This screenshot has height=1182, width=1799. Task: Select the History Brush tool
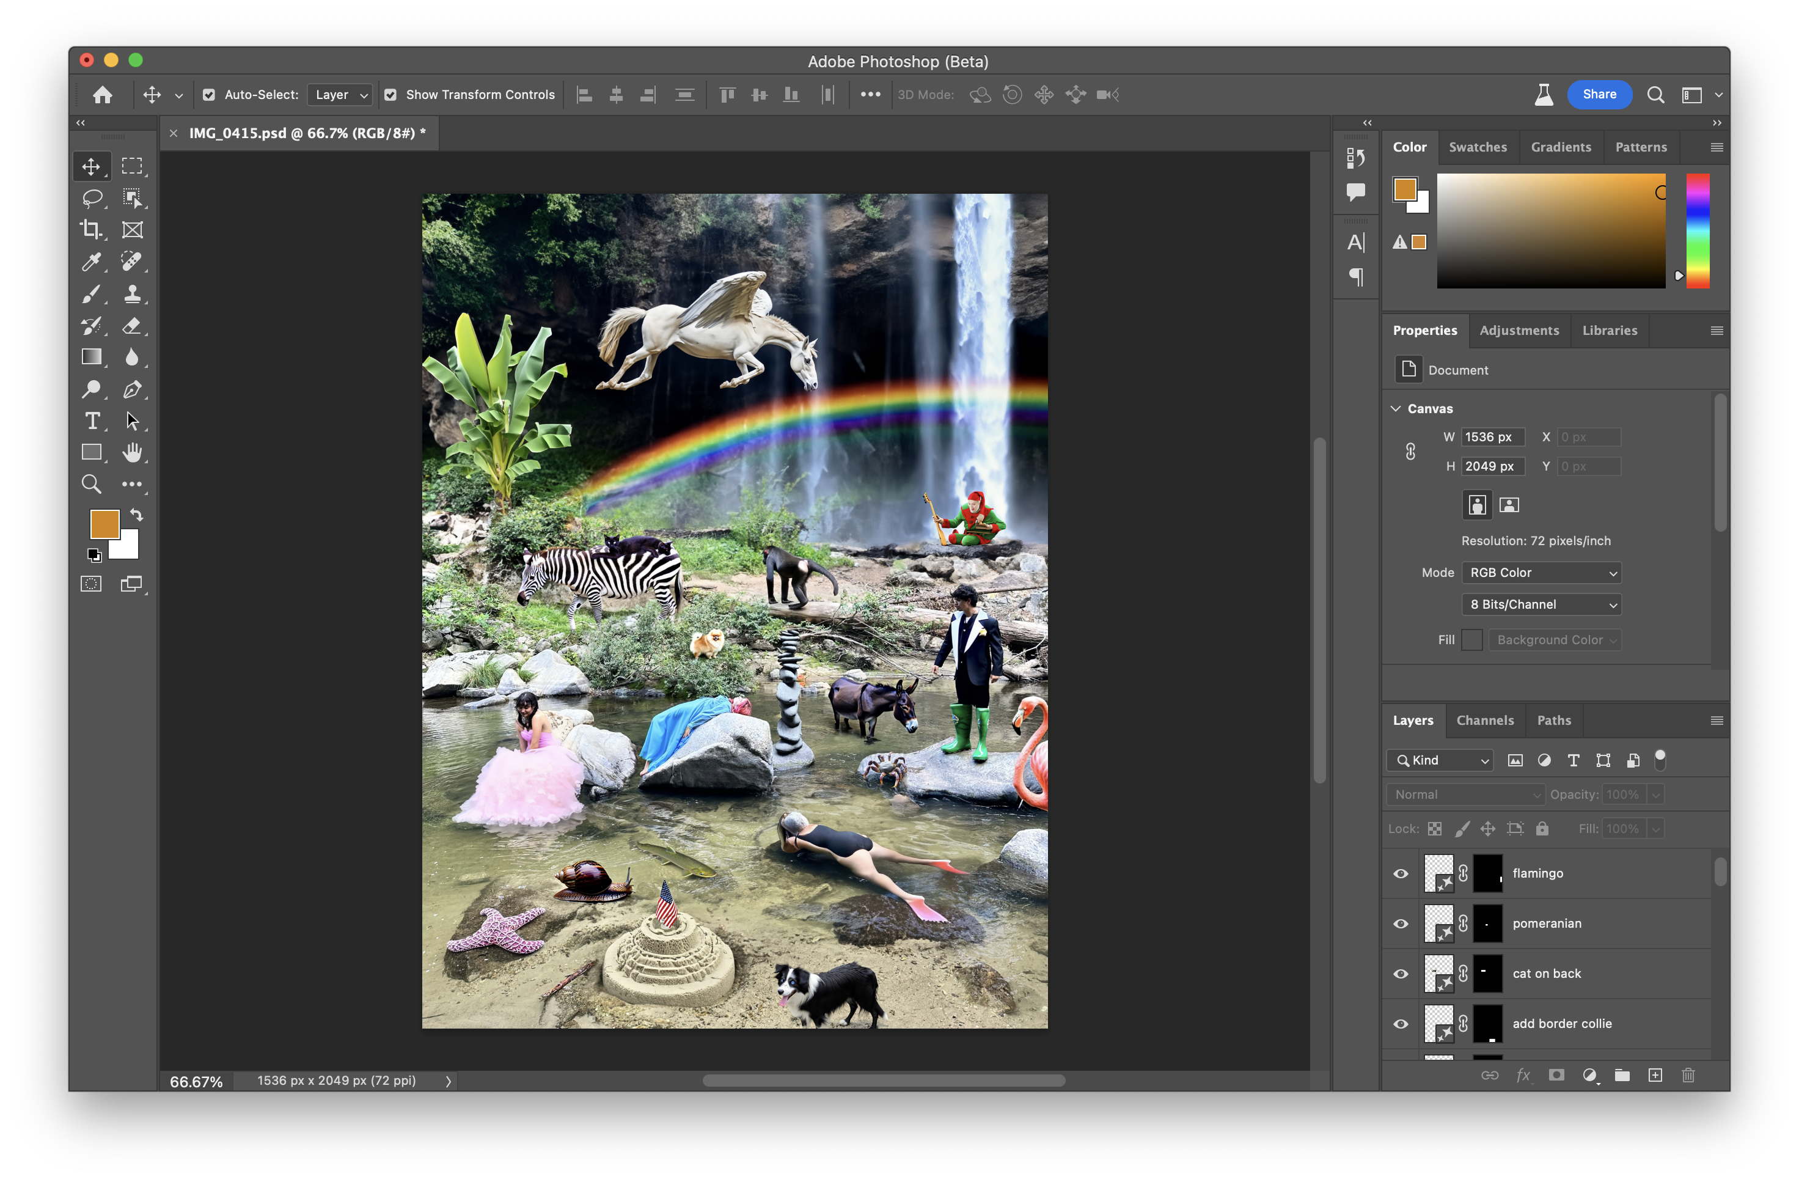tap(92, 325)
